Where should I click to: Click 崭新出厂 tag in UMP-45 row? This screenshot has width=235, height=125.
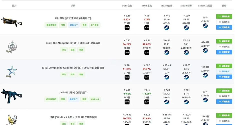74,99
